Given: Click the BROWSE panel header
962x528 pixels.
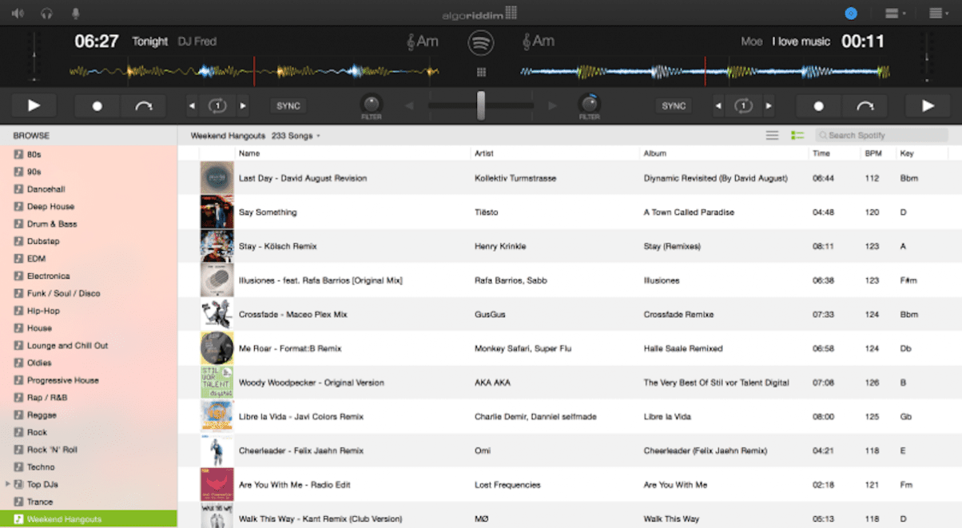Looking at the screenshot, I should click(89, 136).
